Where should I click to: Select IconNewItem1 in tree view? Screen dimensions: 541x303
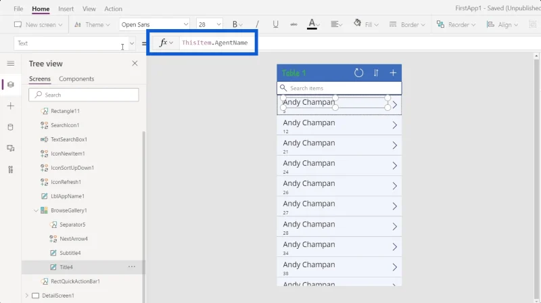68,154
